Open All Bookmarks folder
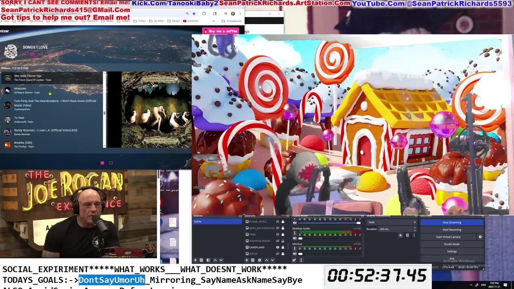 click(232, 21)
